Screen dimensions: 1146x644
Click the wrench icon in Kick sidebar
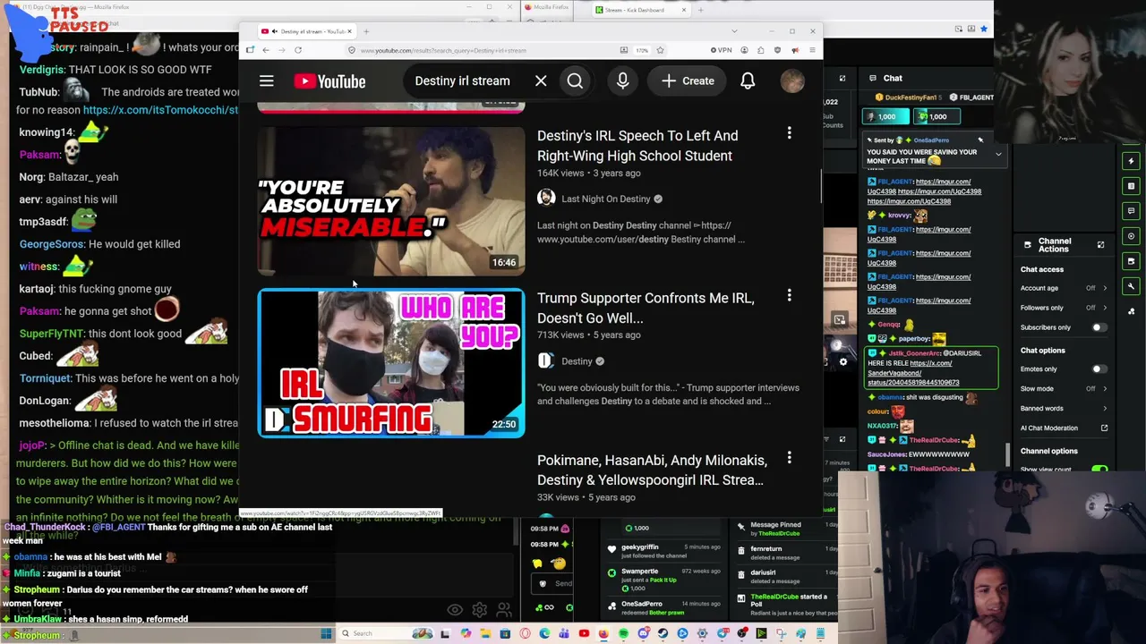click(x=1131, y=286)
